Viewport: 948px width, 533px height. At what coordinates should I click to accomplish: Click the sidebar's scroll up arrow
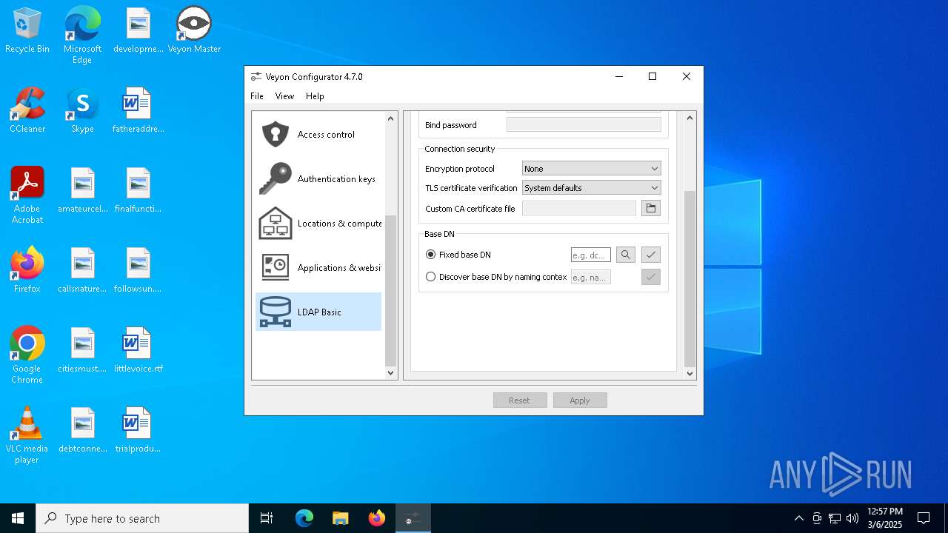tap(391, 118)
